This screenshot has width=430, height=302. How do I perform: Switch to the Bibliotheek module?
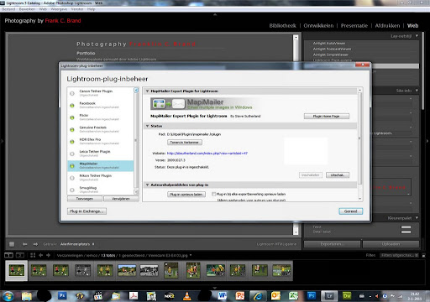point(282,26)
